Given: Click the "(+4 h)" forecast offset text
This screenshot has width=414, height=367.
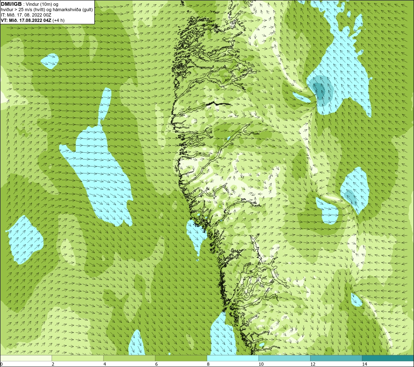Looking at the screenshot, I should (x=58, y=20).
